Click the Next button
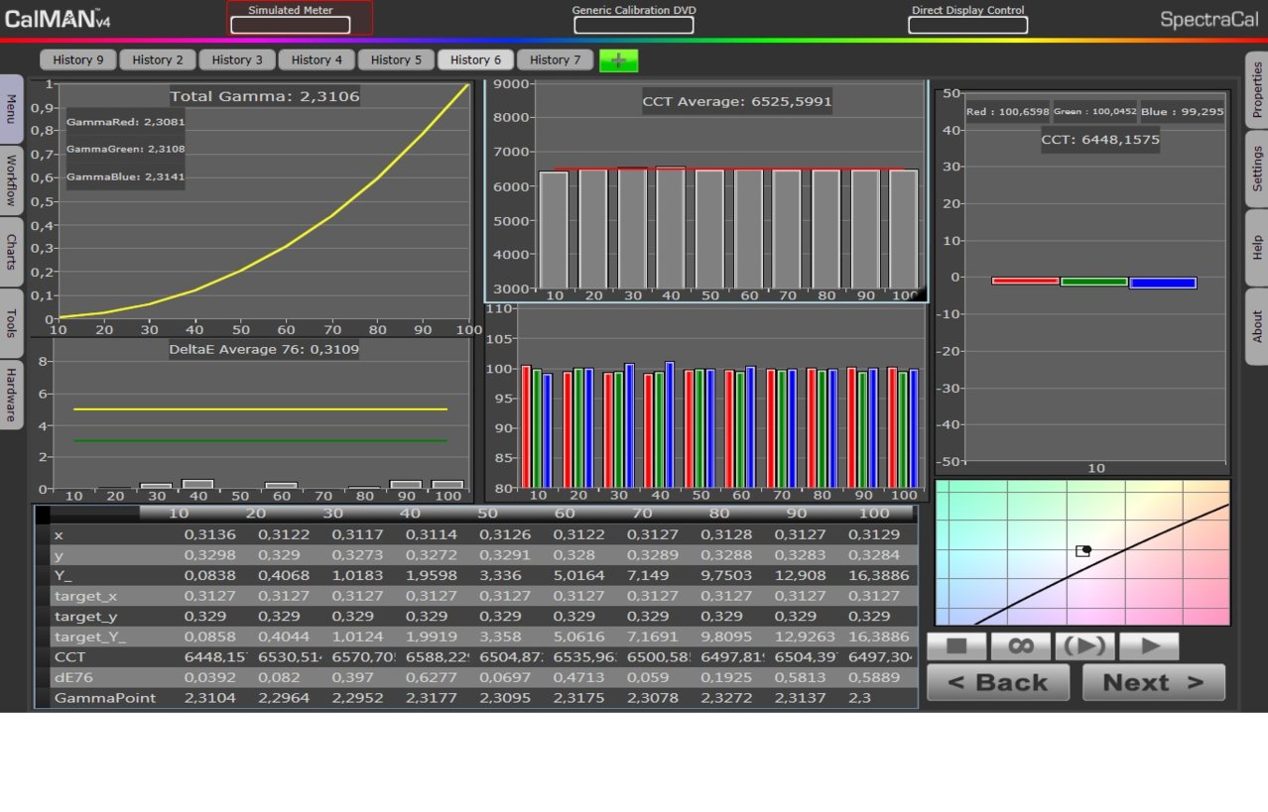Screen dimensions: 1268x812 (x=1154, y=682)
